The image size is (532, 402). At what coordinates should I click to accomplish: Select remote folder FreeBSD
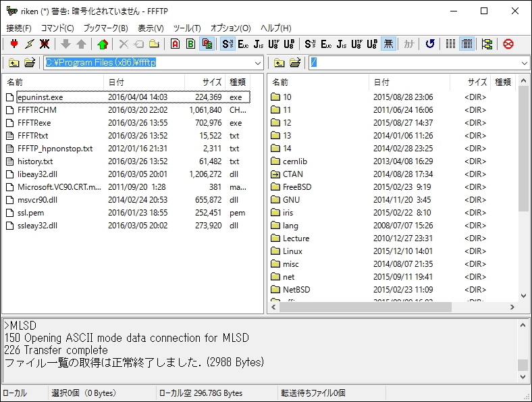click(x=297, y=187)
